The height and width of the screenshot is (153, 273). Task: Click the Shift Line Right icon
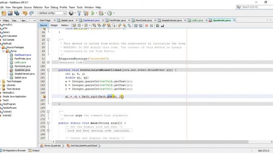pyautogui.click(x=140, y=25)
